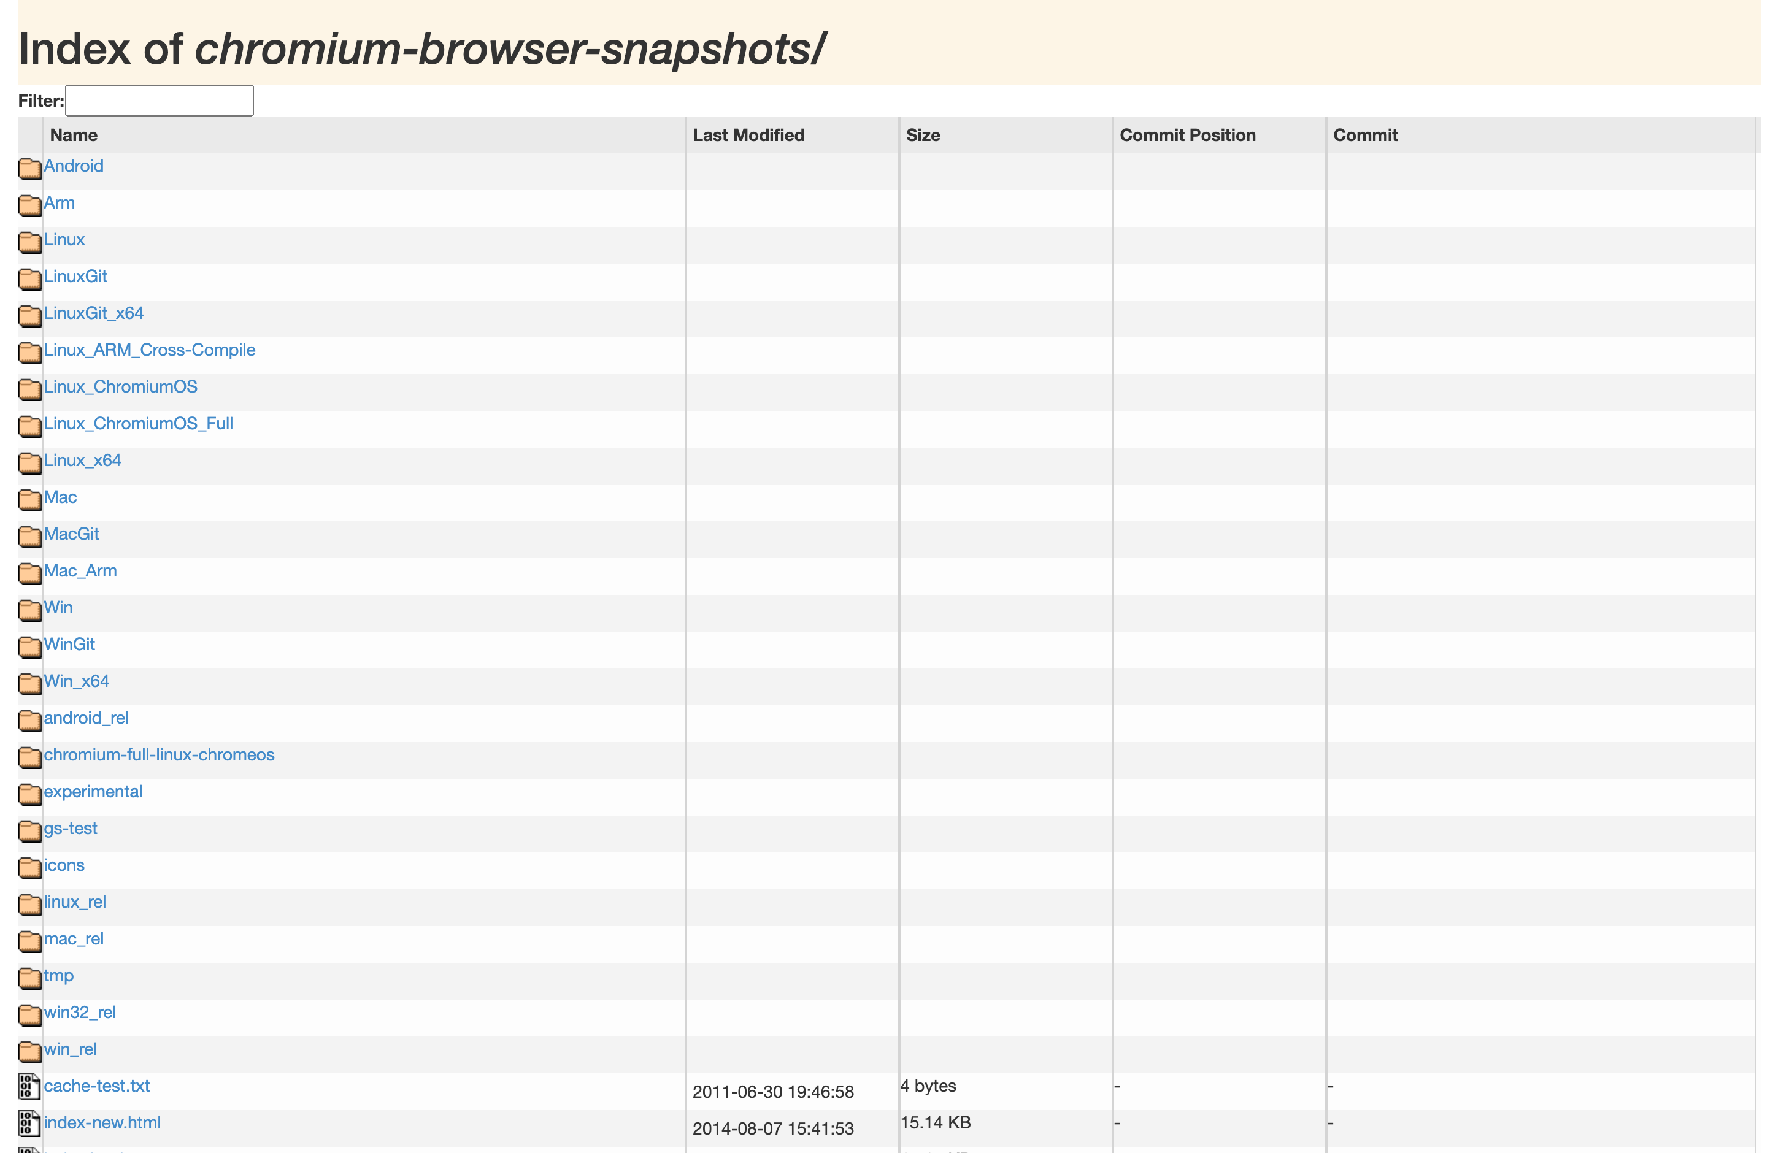1773x1153 pixels.
Task: Open the index-new.html file link
Action: tap(102, 1122)
